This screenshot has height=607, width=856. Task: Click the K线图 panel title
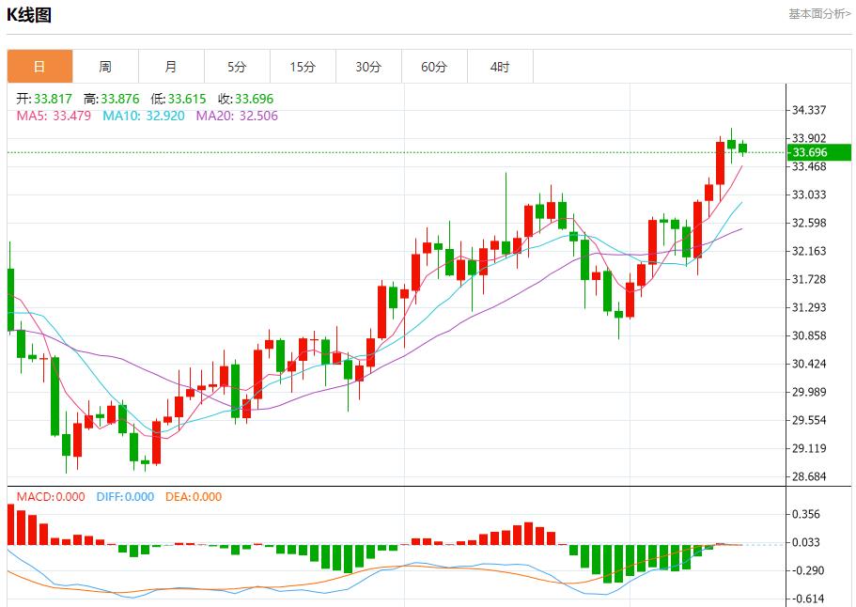[30, 15]
